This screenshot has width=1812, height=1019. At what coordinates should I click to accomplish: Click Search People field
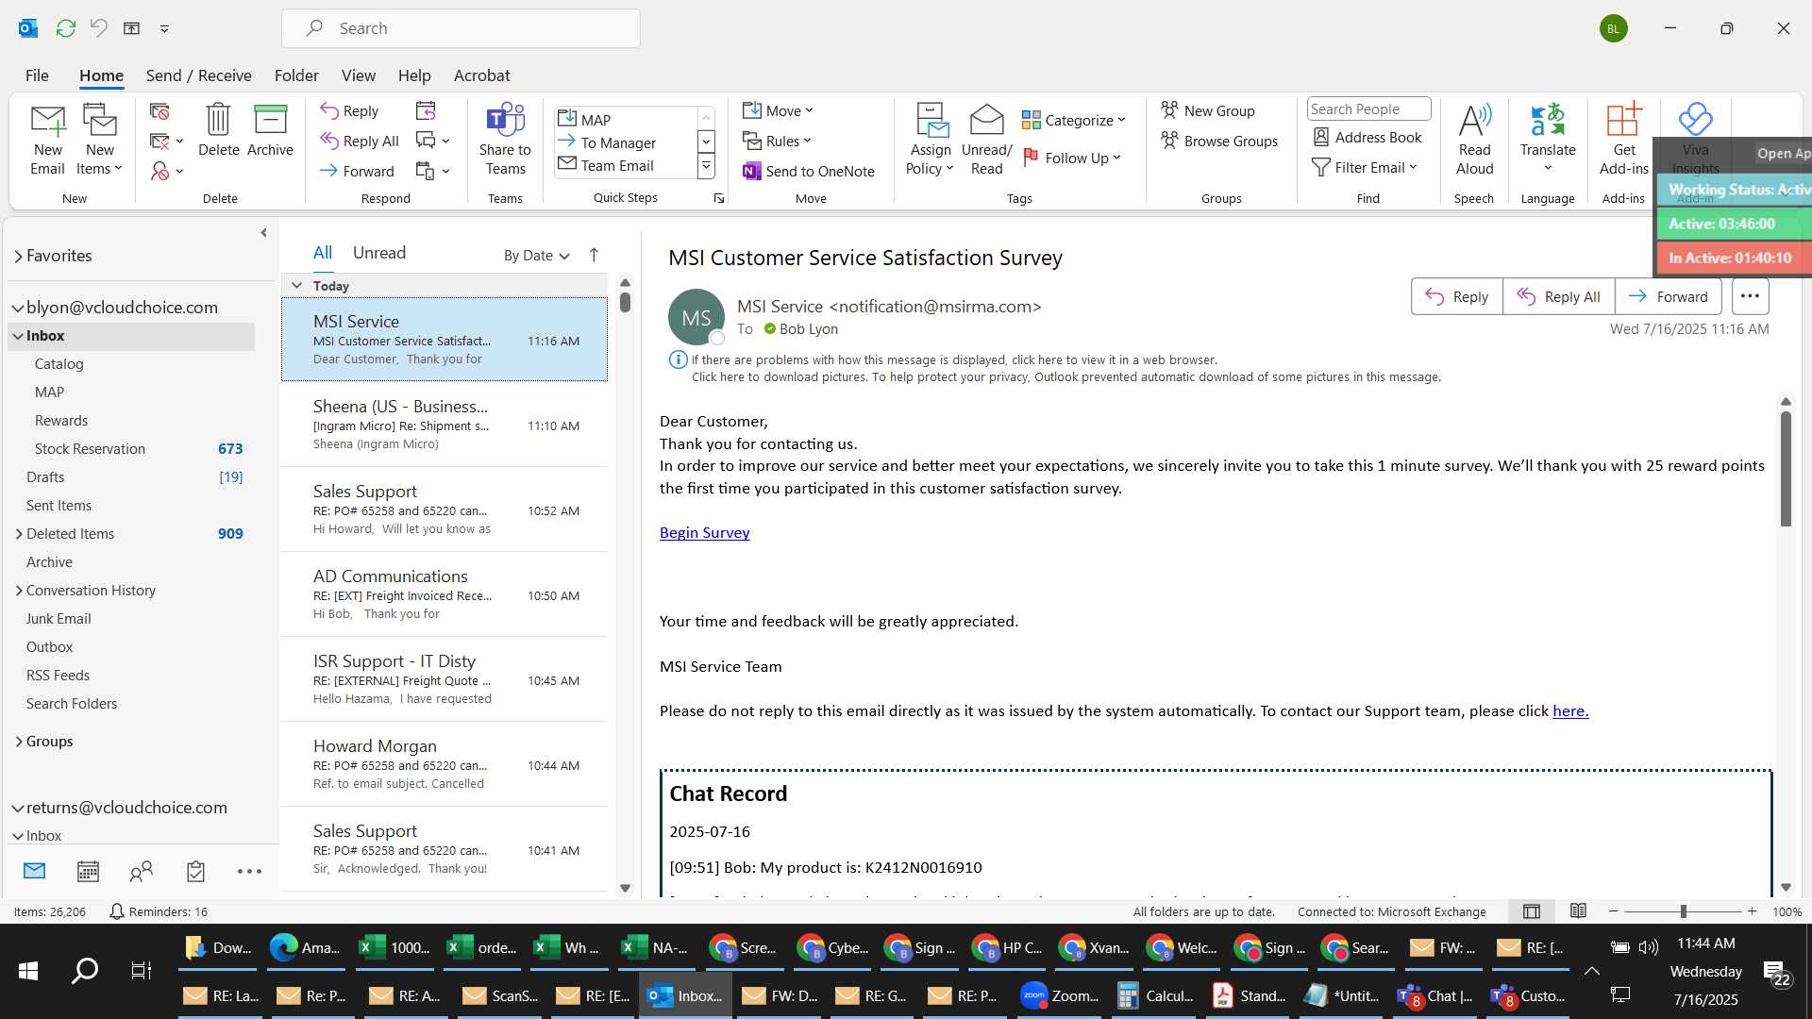point(1368,109)
